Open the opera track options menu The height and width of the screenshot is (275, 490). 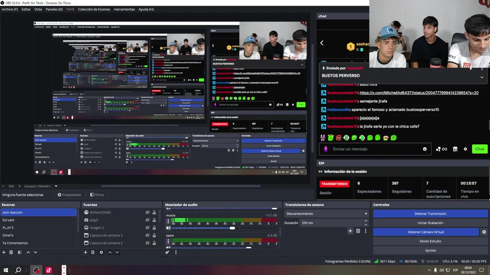[x=168, y=241]
